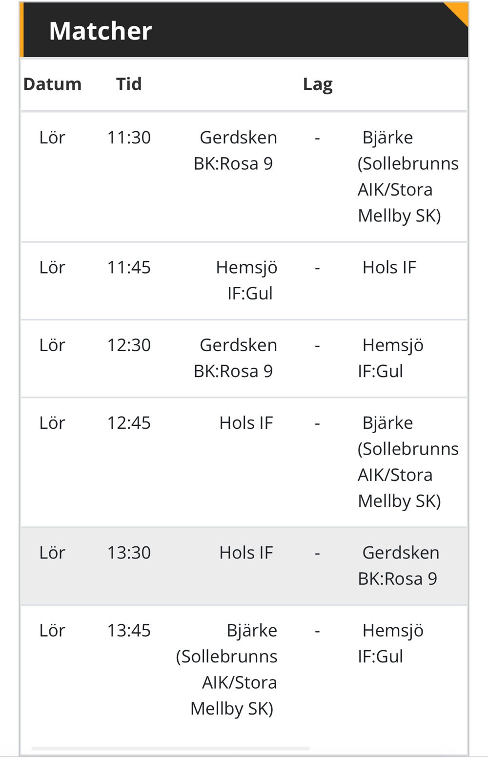Click Hols IF in the 11:45 match

point(389,267)
